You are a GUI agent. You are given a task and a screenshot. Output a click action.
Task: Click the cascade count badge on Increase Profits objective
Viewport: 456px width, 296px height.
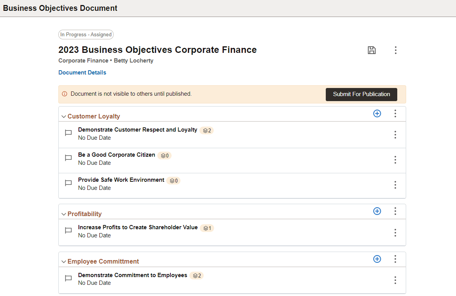pos(207,228)
